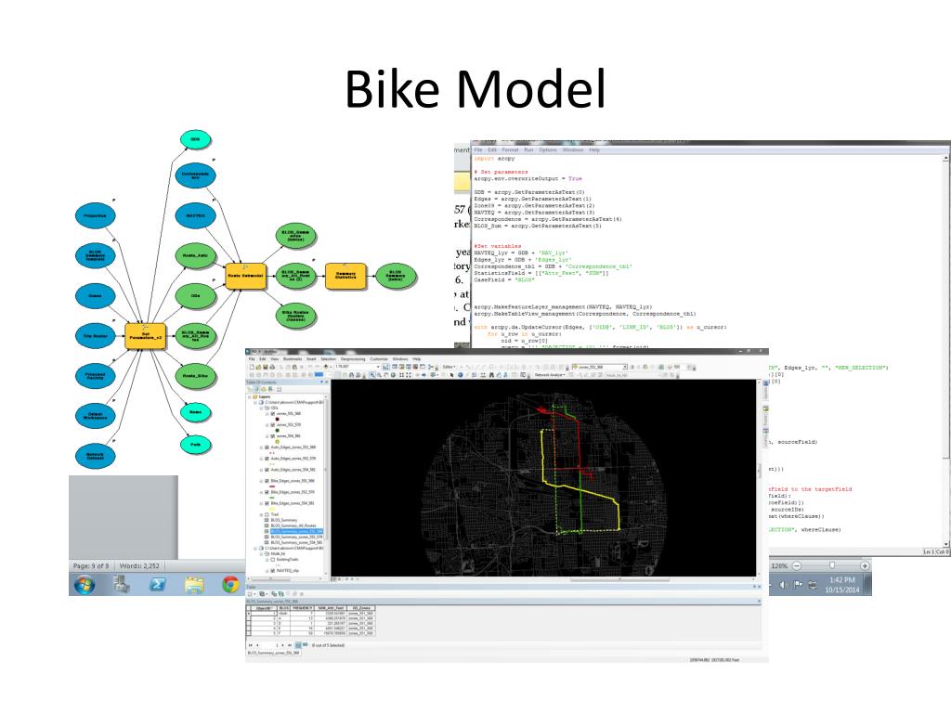Collapse the Layers data frame in TOC

click(249, 396)
